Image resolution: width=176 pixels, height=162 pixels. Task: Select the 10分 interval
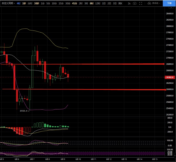[x=54, y=4]
